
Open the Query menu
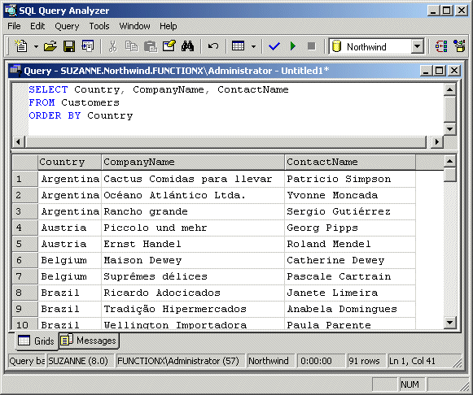67,26
